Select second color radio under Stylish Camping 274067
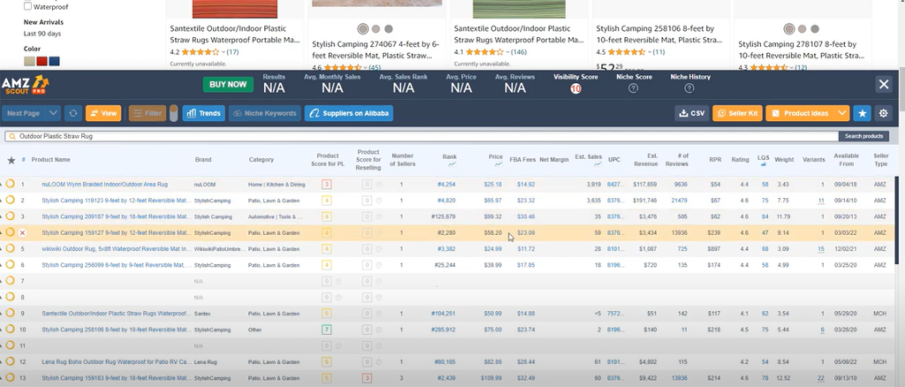 [x=376, y=29]
